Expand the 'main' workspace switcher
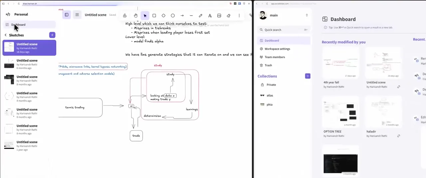Image resolution: width=426 pixels, height=178 pixels. click(307, 15)
